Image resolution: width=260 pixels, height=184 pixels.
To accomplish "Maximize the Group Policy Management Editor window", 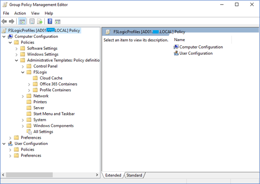I will [237, 5].
